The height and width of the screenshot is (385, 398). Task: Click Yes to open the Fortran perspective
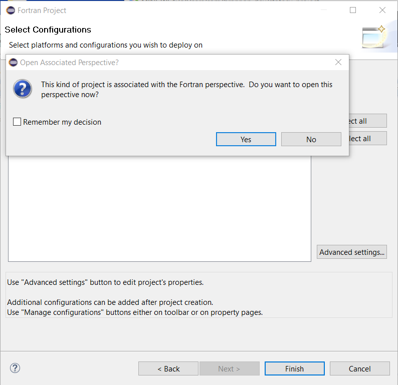point(246,139)
